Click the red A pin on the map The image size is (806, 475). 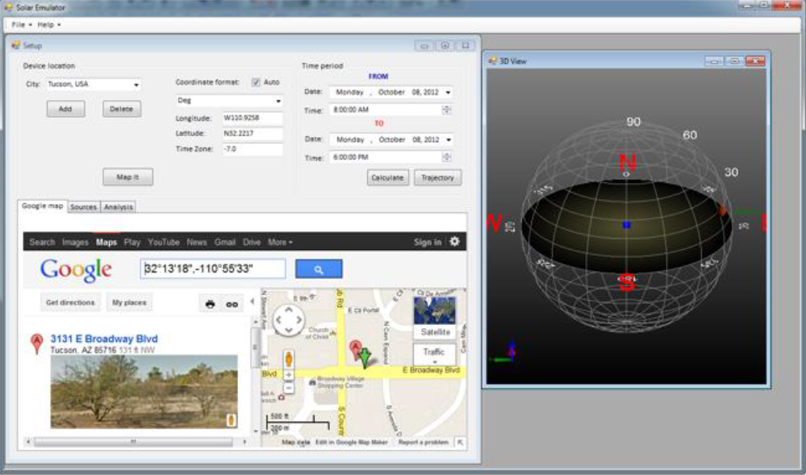click(x=355, y=349)
